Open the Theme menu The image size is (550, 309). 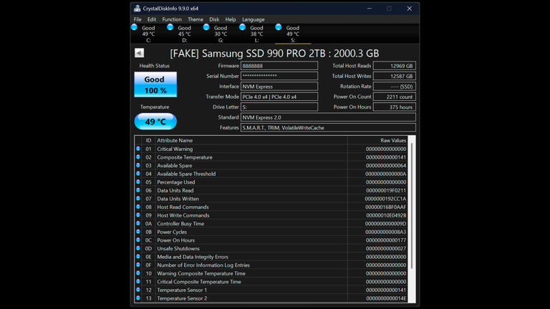click(x=196, y=19)
